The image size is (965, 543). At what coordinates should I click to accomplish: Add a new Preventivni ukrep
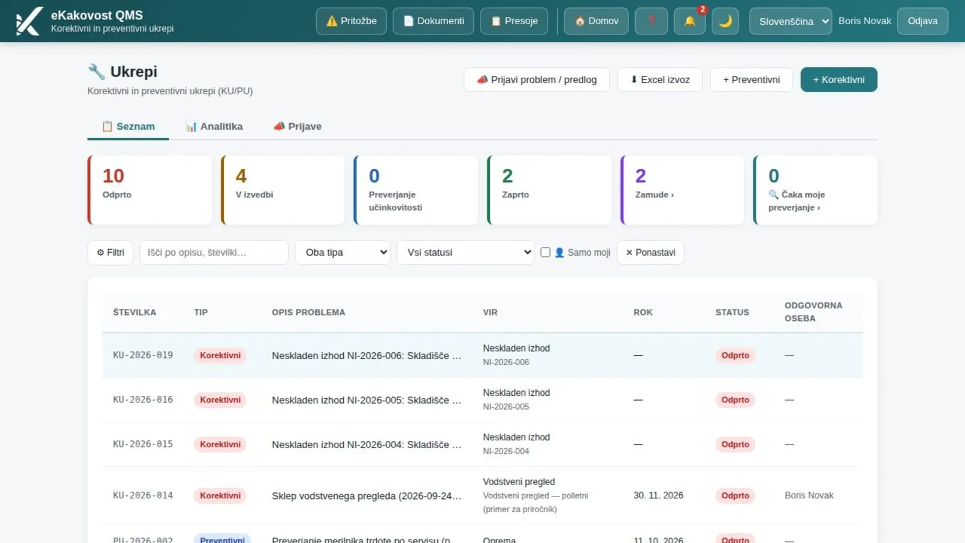tap(751, 80)
